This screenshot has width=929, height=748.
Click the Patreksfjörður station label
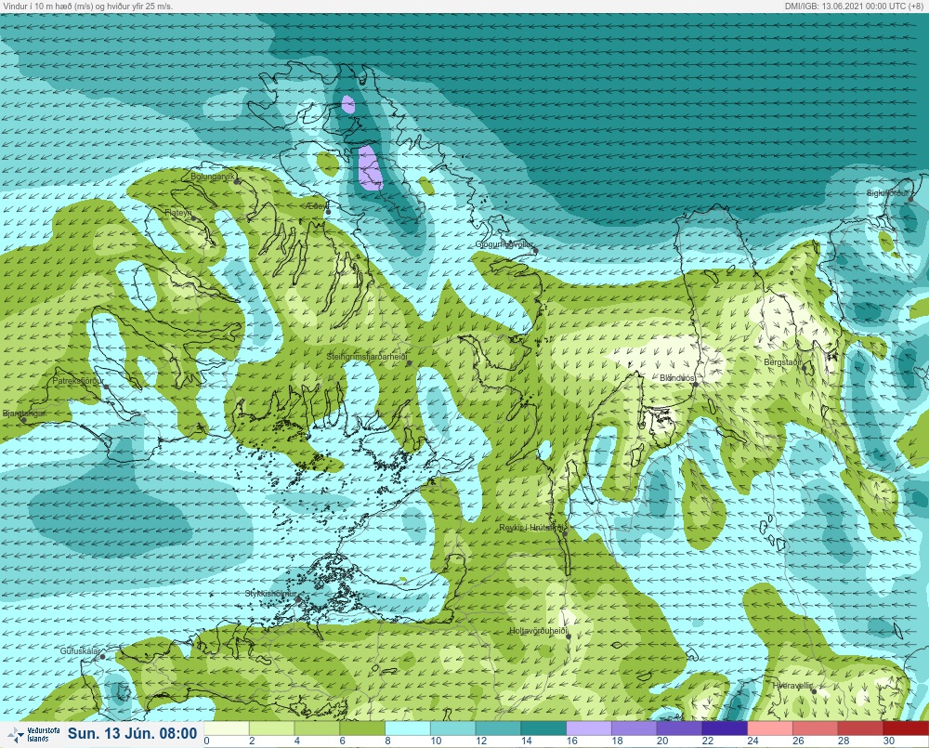point(78,381)
